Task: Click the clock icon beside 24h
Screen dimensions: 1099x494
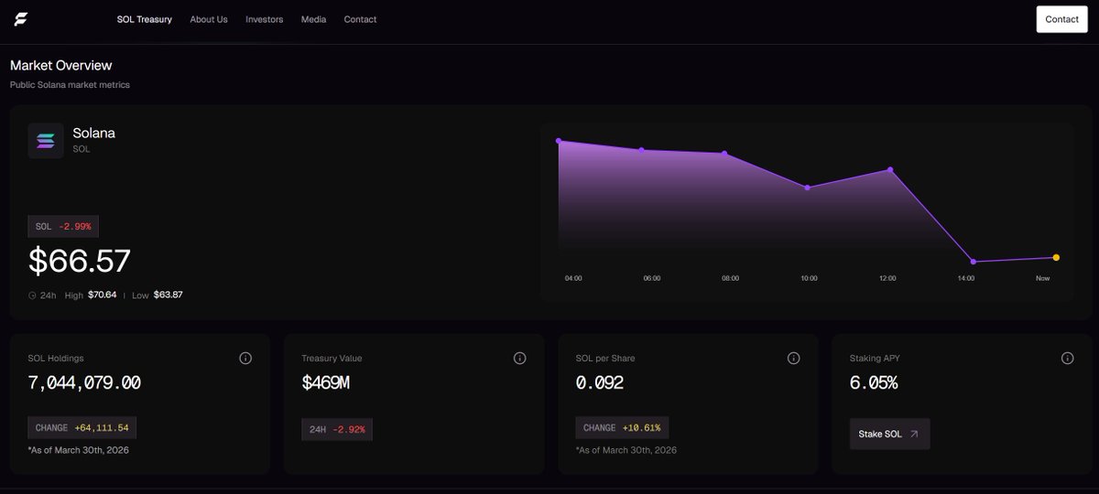Action: click(32, 295)
